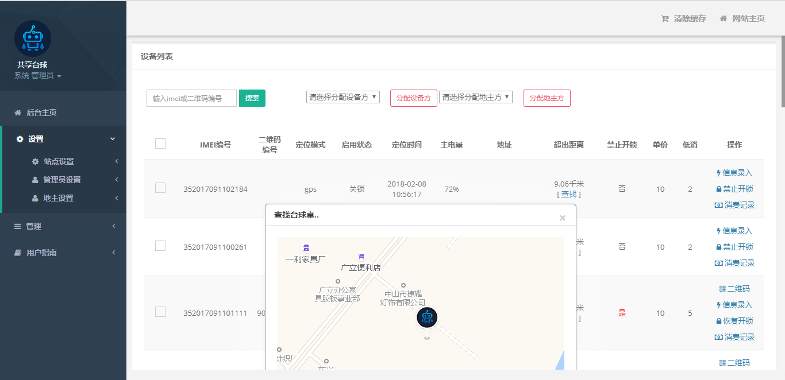The height and width of the screenshot is (380, 785).
Task: Click the book icon beside 用户指南
Action: tap(18, 253)
